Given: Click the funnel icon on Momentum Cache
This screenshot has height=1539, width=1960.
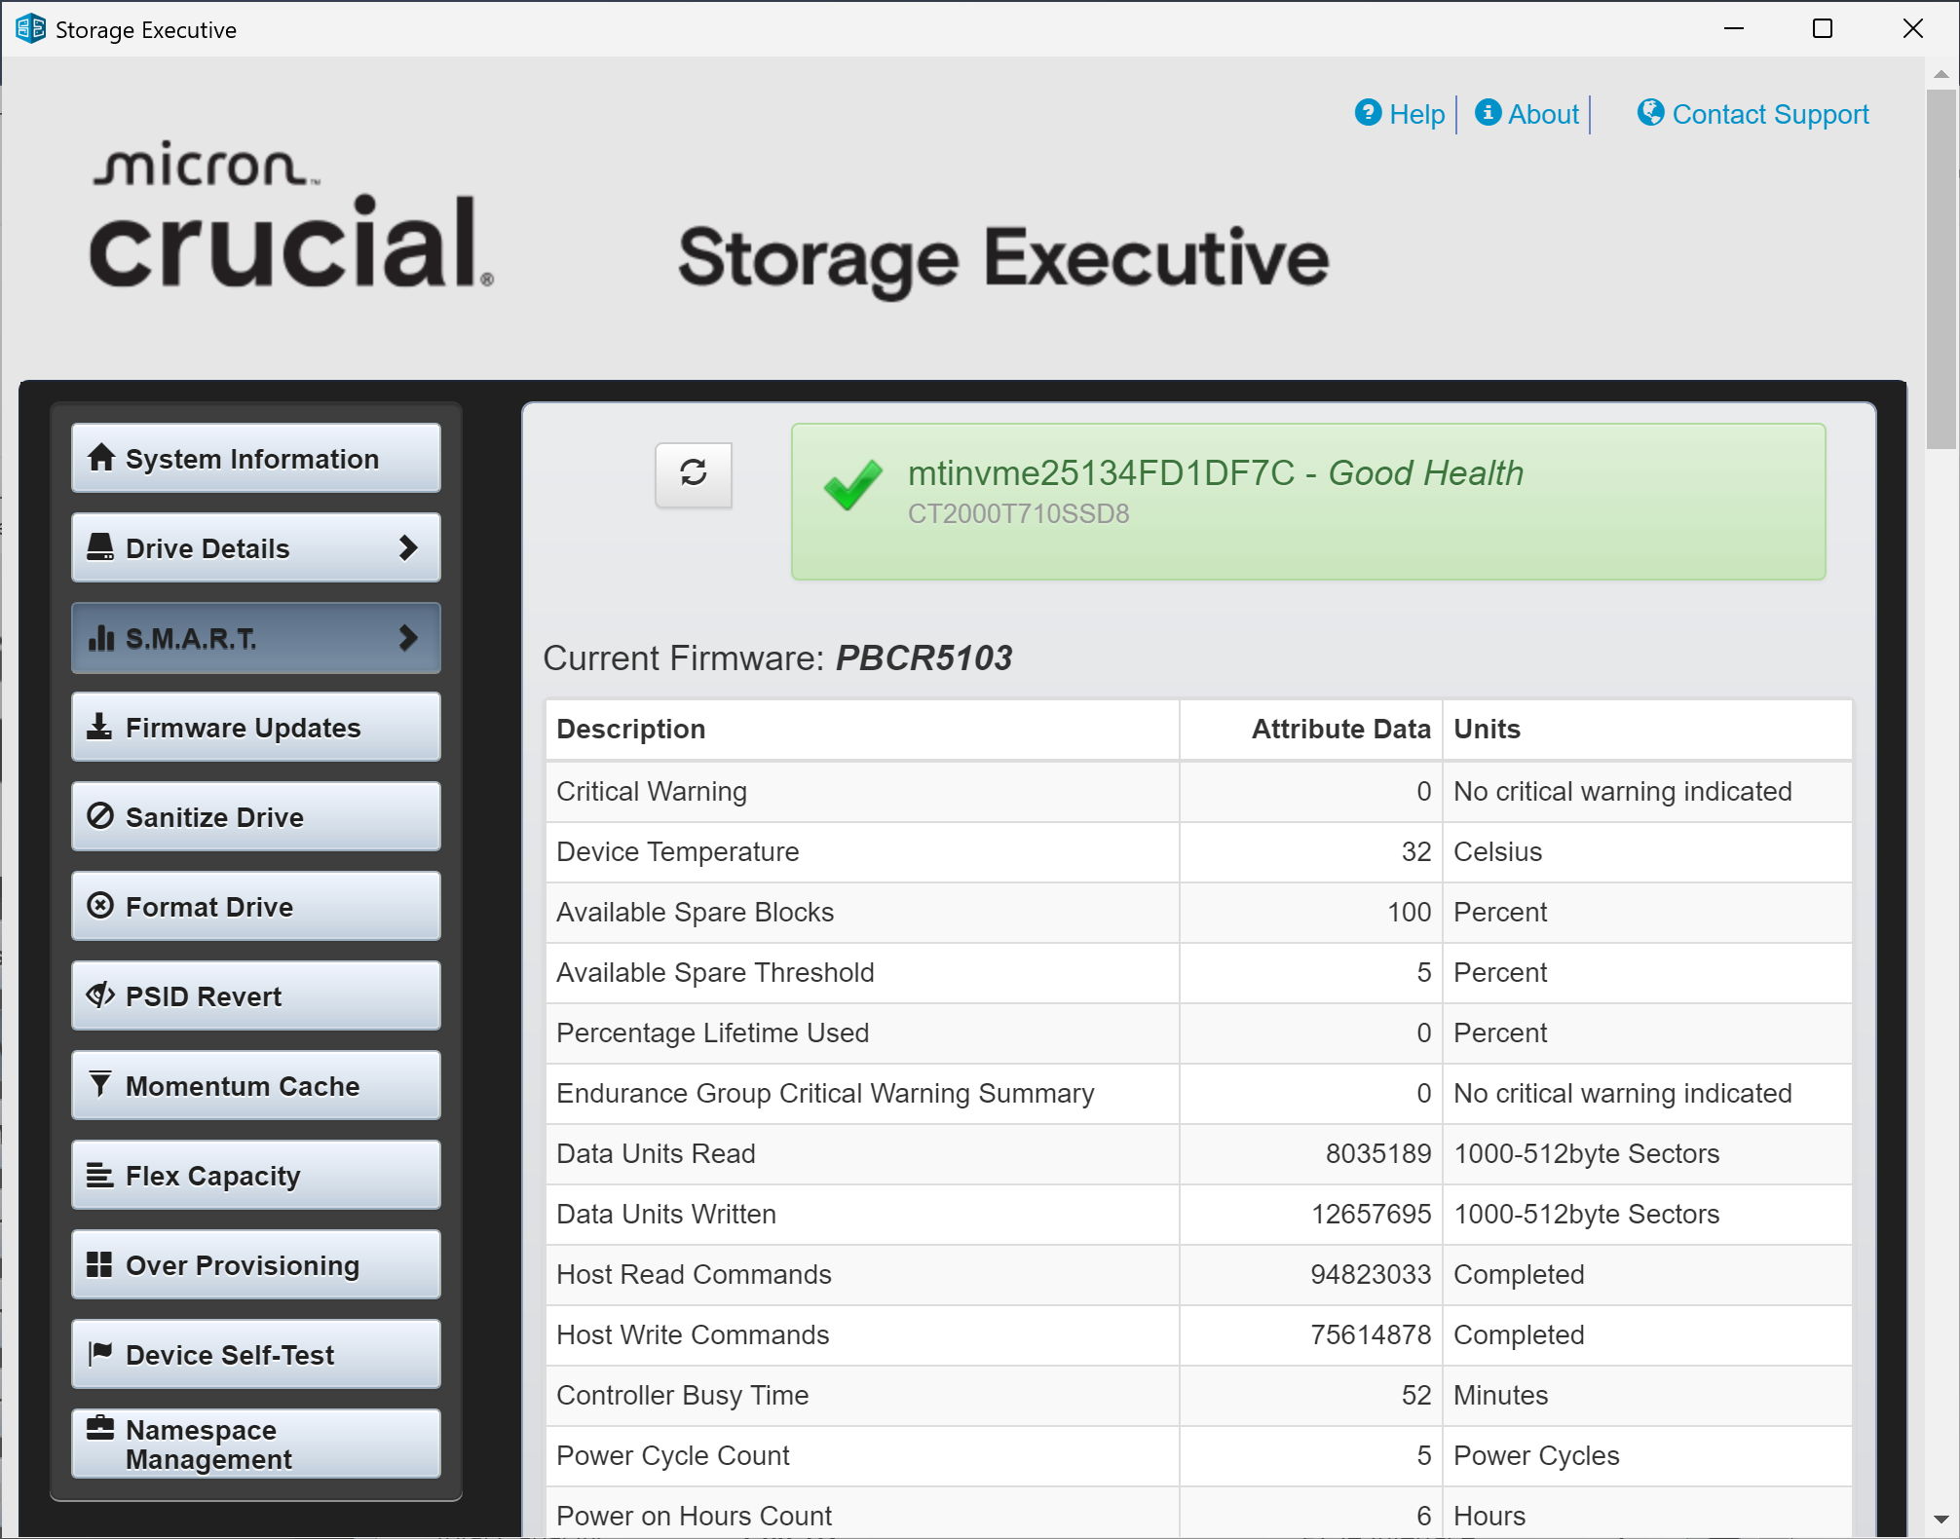Looking at the screenshot, I should (x=99, y=1085).
